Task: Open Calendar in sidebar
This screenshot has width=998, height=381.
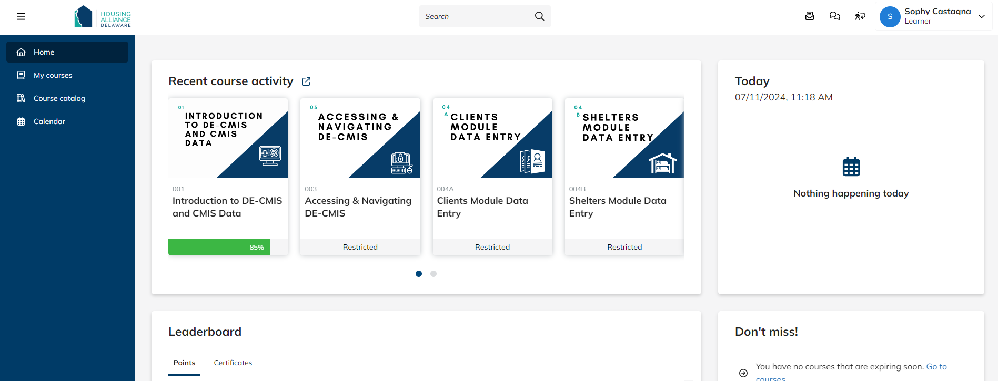Action: pos(67,121)
